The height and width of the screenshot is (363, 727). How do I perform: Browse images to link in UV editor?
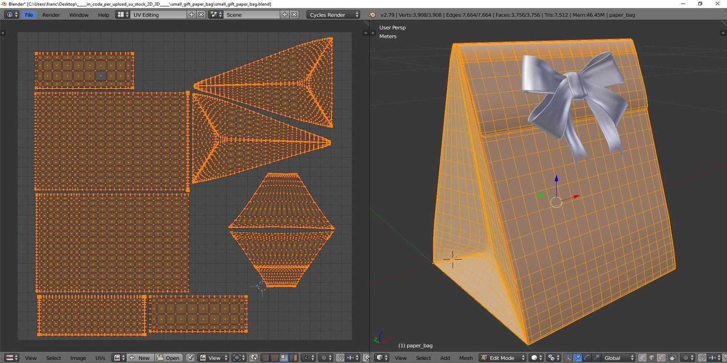pos(119,358)
